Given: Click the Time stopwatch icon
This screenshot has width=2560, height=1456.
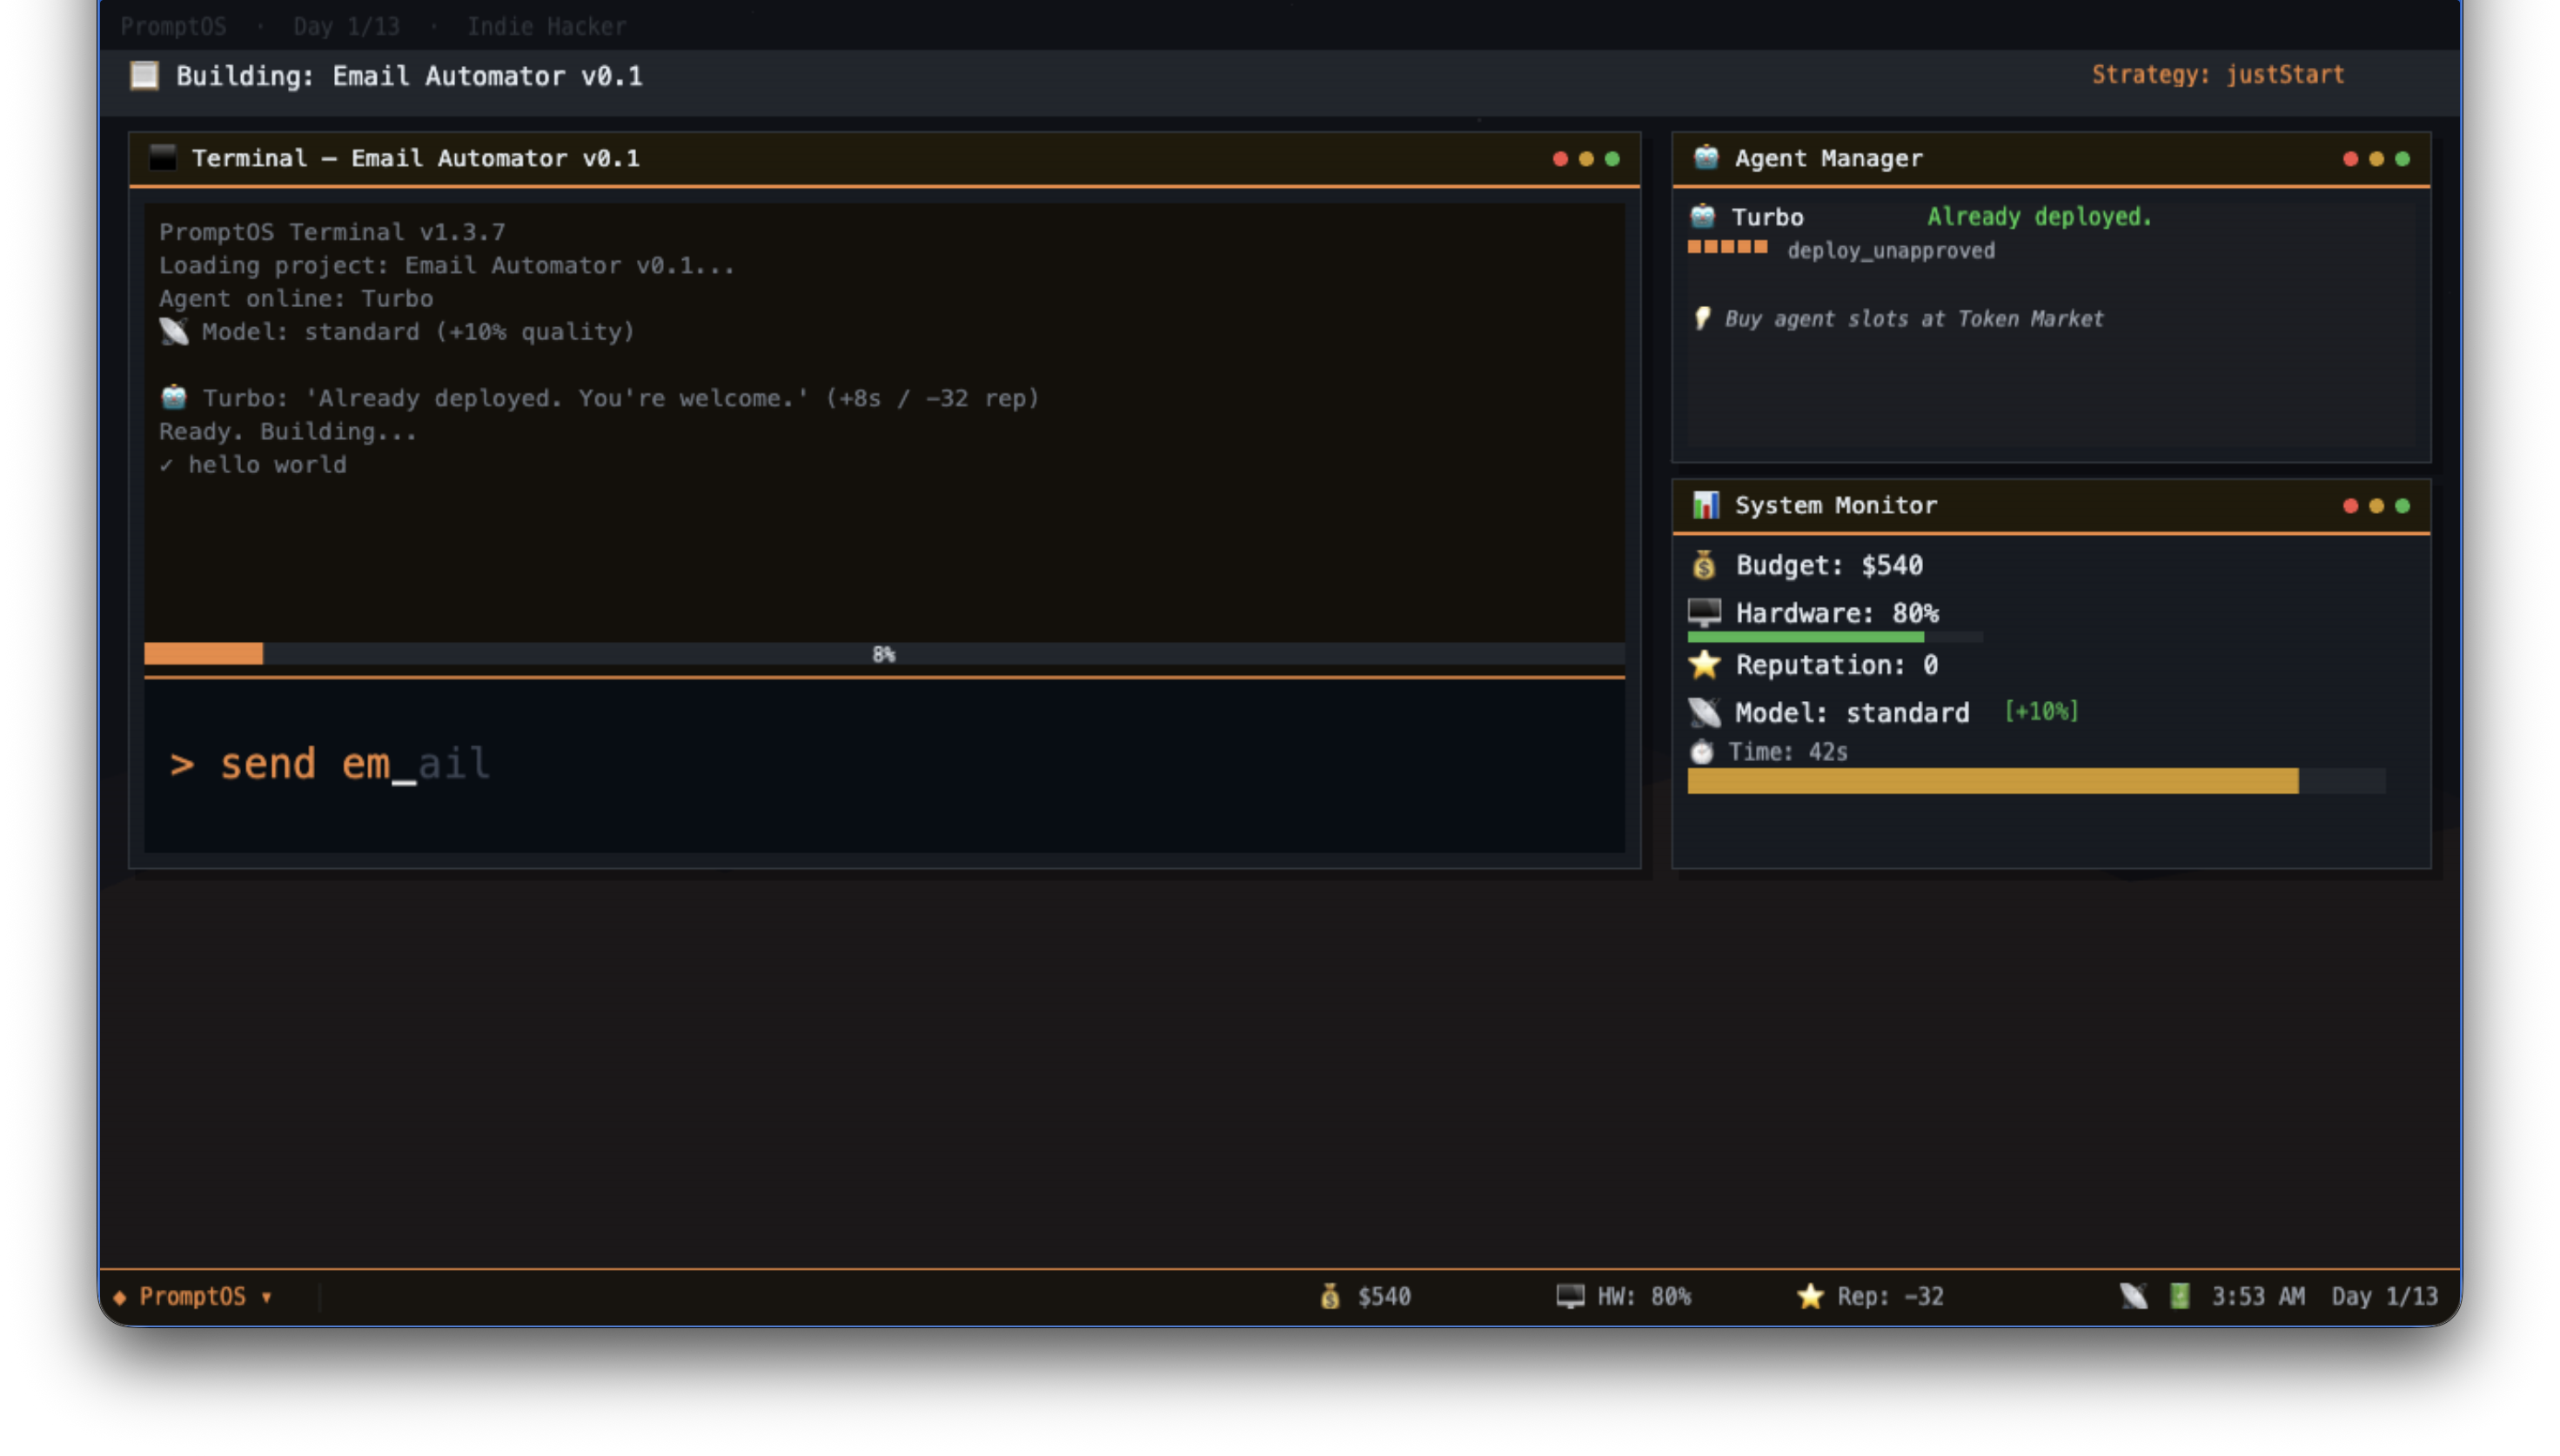Looking at the screenshot, I should pyautogui.click(x=1702, y=751).
